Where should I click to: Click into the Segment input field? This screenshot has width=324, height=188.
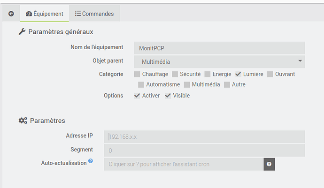coord(204,150)
